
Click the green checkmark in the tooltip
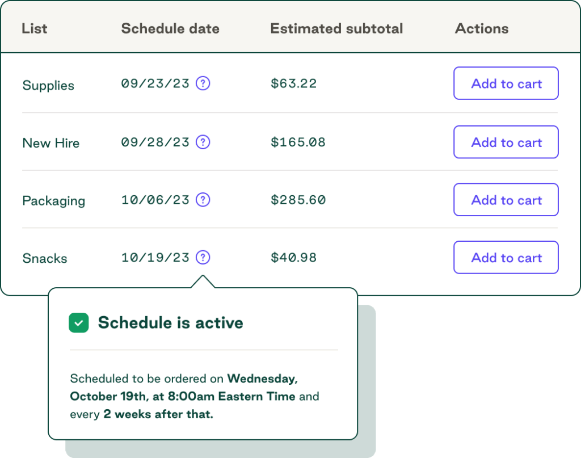point(79,322)
